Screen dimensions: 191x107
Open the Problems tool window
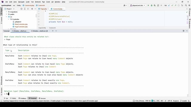22,98
